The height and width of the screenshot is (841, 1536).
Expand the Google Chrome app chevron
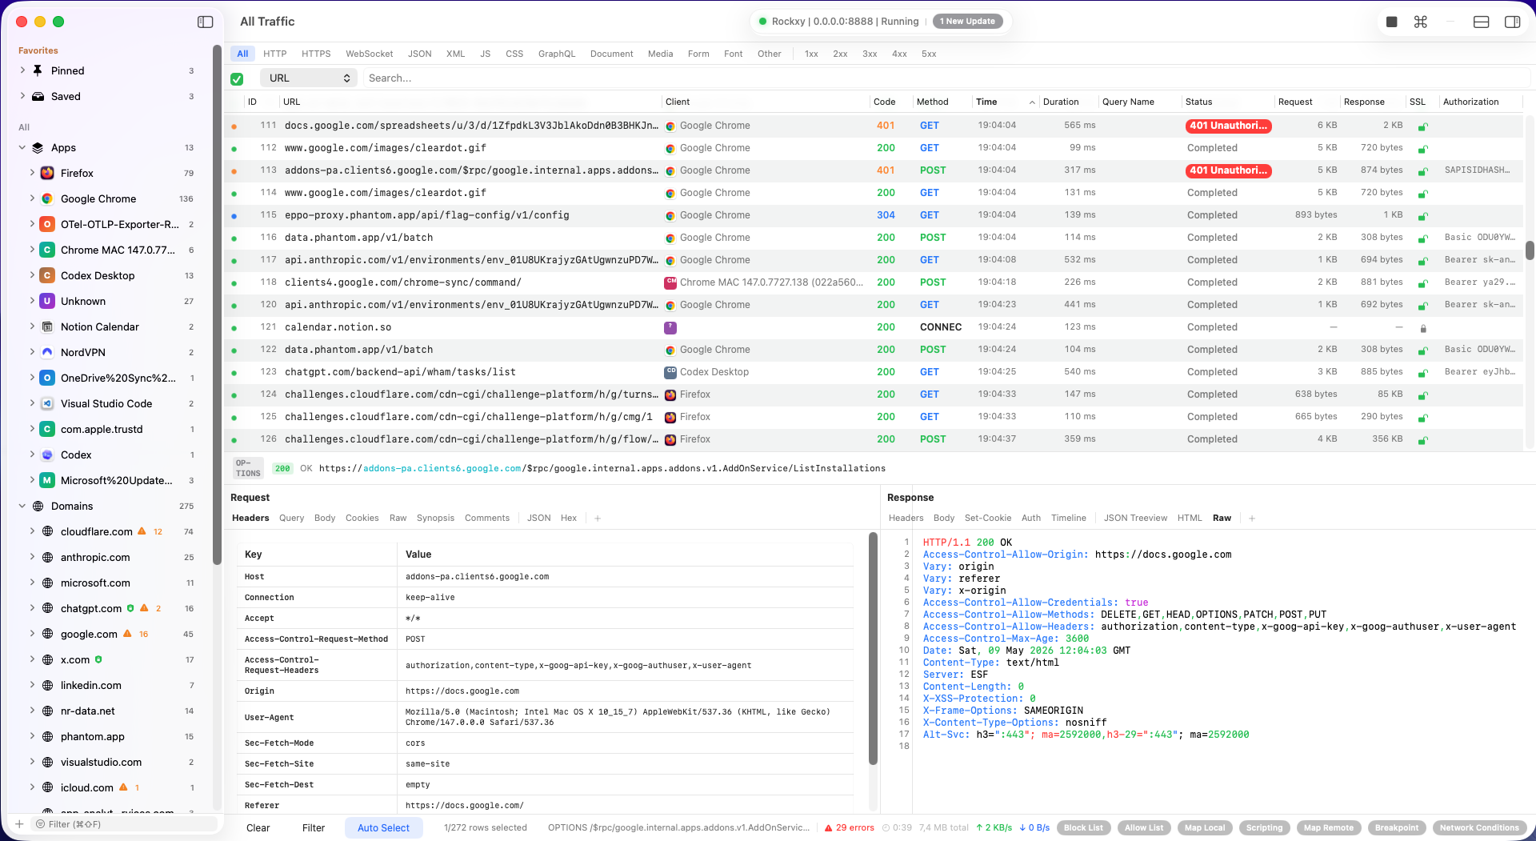tap(32, 198)
